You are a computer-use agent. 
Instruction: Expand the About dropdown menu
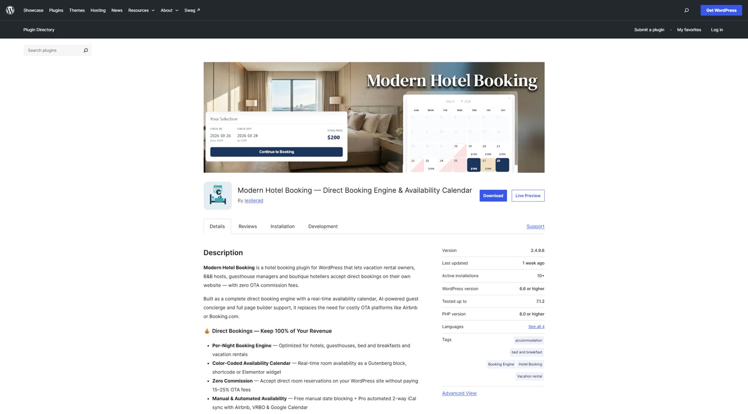click(170, 10)
